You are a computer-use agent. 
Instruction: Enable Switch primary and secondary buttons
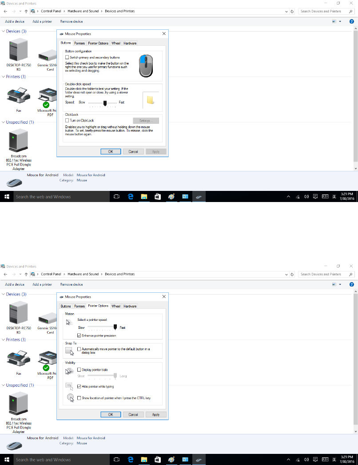67,57
